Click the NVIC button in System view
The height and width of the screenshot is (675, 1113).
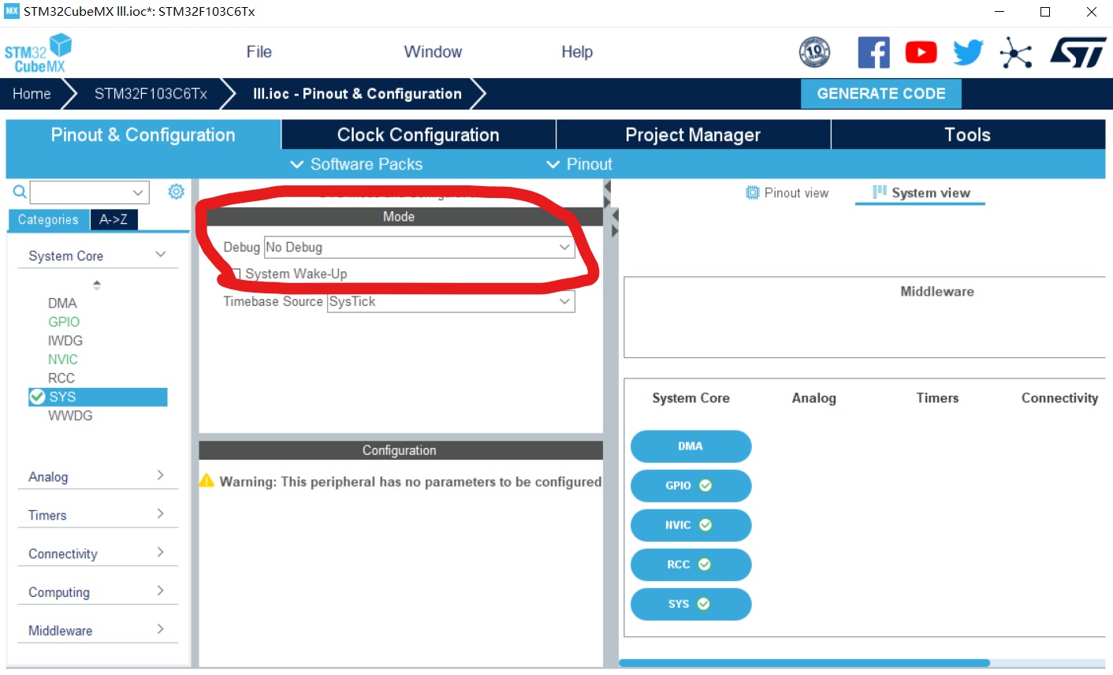691,525
